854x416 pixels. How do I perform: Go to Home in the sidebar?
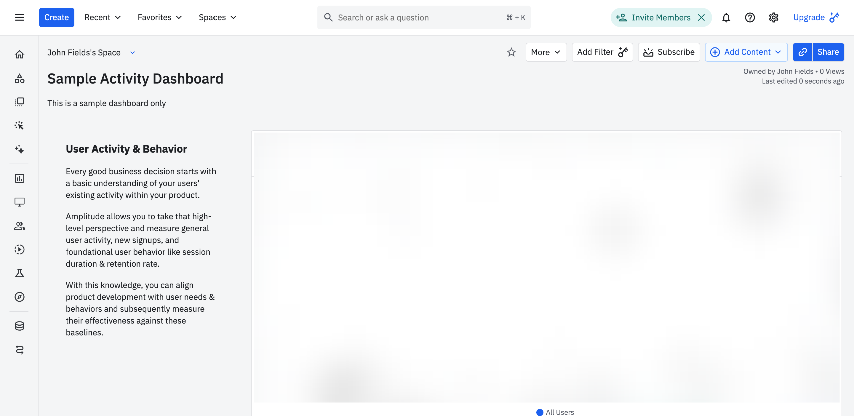pyautogui.click(x=19, y=54)
